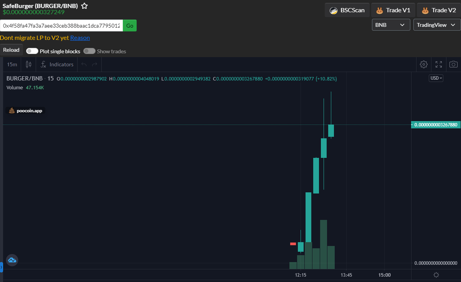Open chart settings gear
The image size is (461, 282).
point(424,64)
